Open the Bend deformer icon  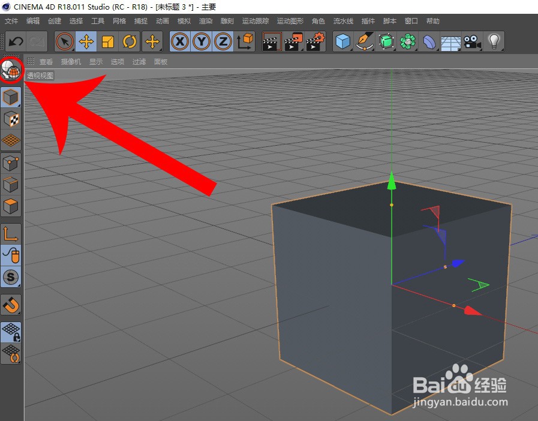pos(429,41)
